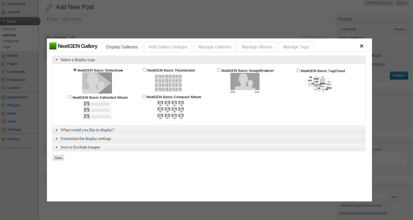Open "Choose from the most used tags" link
This screenshot has width=413, height=220.
click(x=363, y=213)
